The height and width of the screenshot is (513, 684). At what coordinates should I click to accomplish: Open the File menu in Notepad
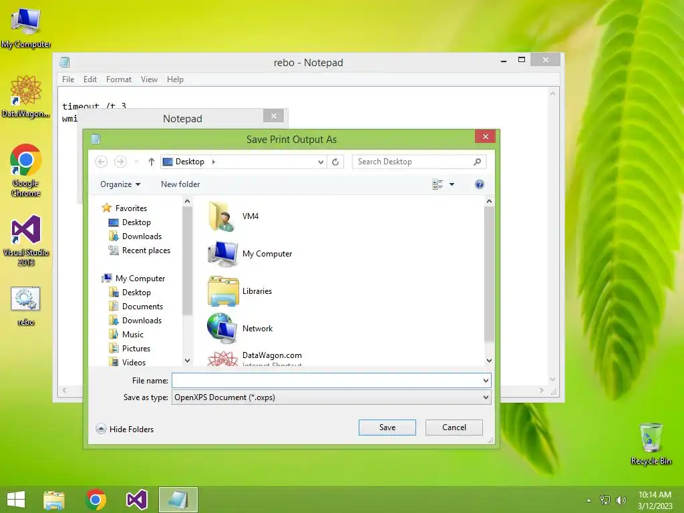point(68,79)
